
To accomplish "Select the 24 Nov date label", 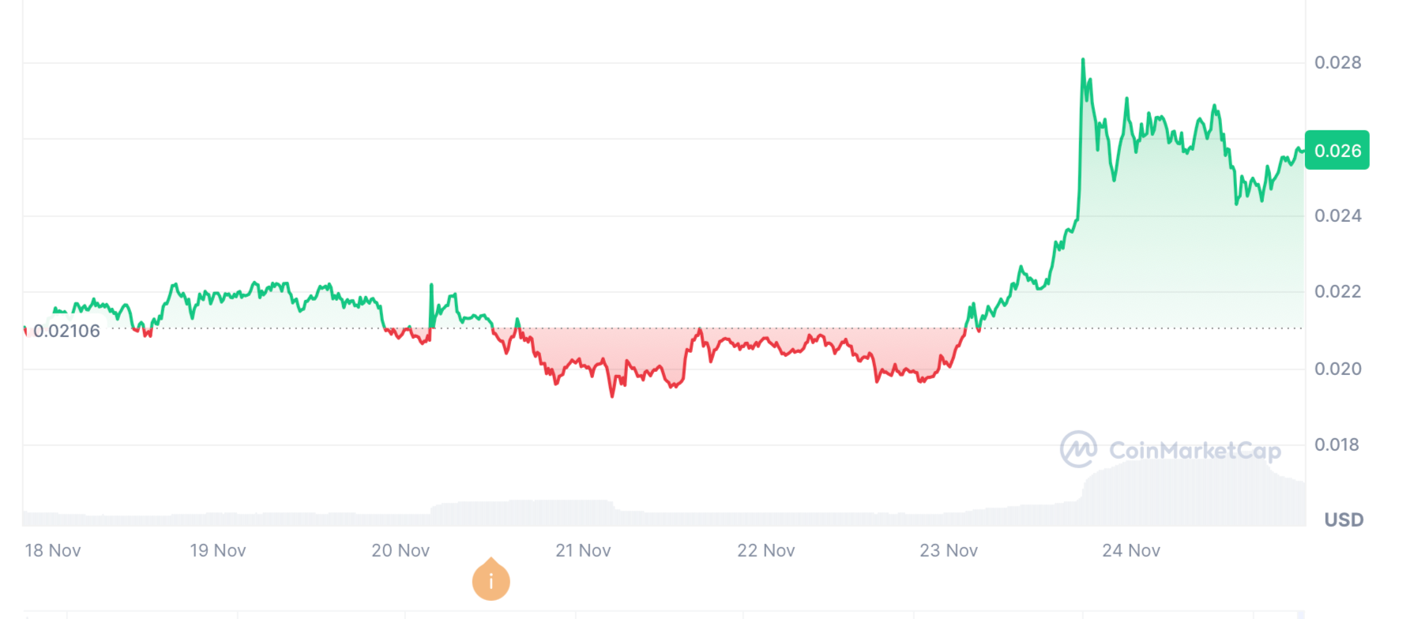I will click(x=1130, y=550).
